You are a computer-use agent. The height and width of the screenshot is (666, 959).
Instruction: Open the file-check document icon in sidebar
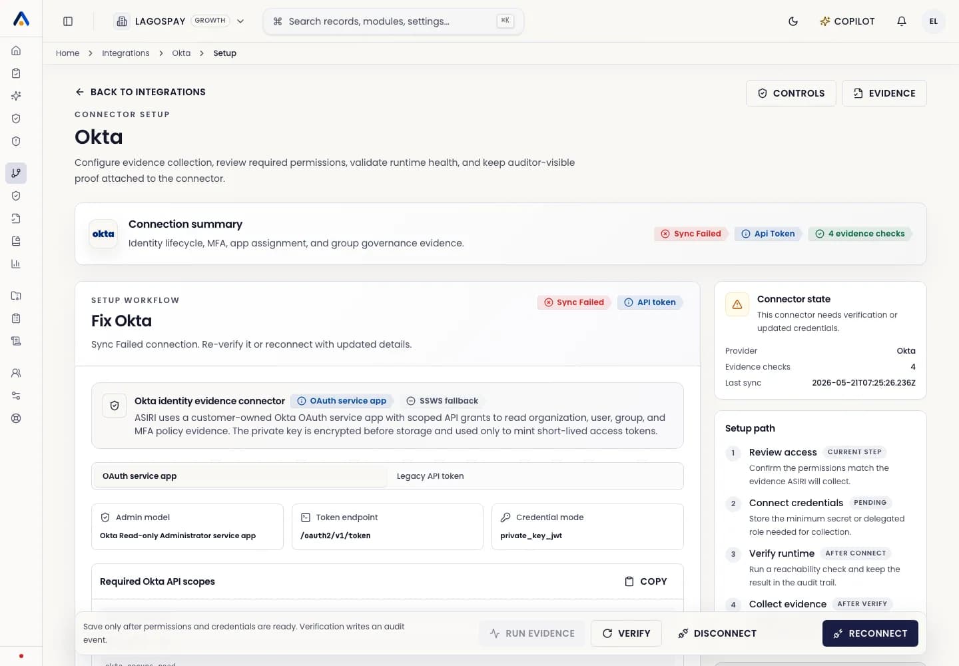(16, 218)
